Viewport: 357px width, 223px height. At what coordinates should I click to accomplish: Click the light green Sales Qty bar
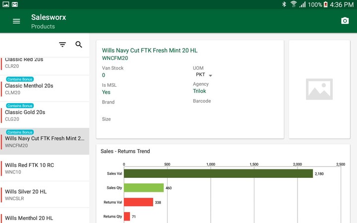tap(144, 188)
